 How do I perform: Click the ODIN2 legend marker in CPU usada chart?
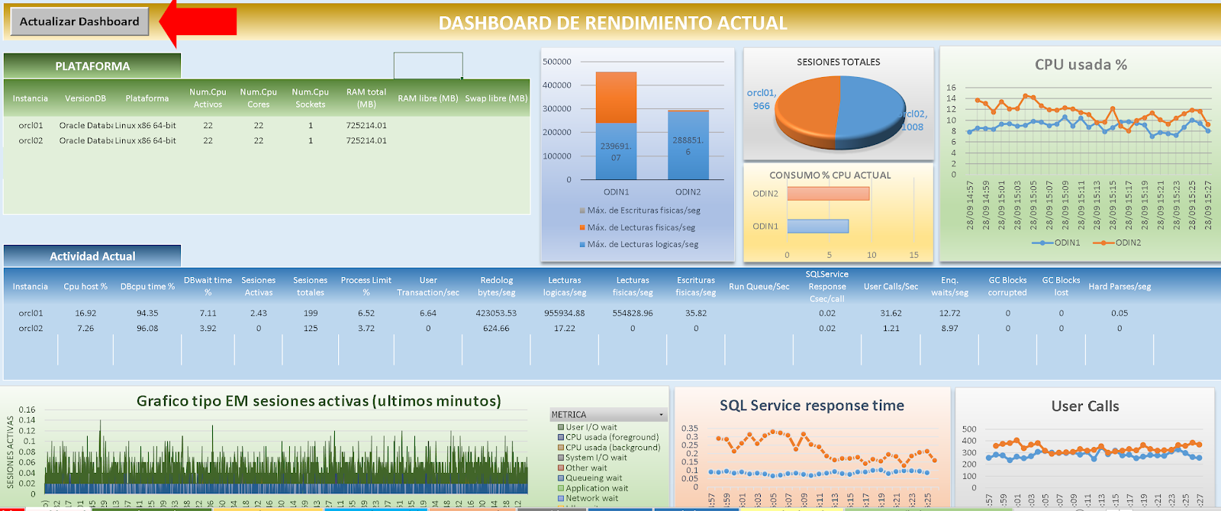click(x=1103, y=243)
